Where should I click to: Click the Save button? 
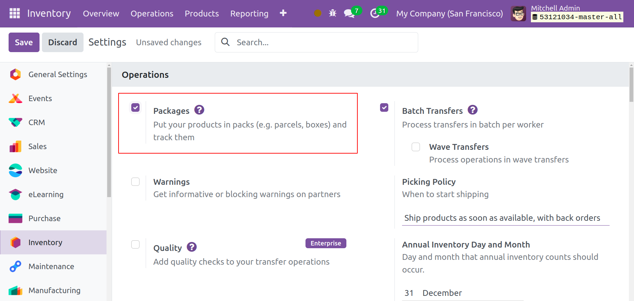tap(24, 43)
